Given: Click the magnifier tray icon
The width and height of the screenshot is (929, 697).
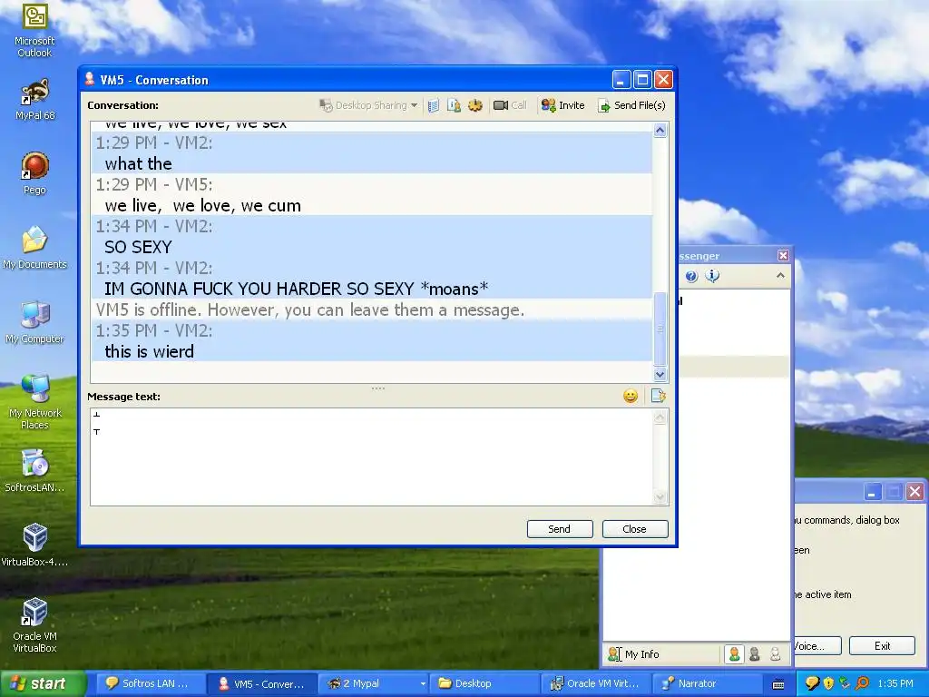Looking at the screenshot, I should tap(862, 683).
